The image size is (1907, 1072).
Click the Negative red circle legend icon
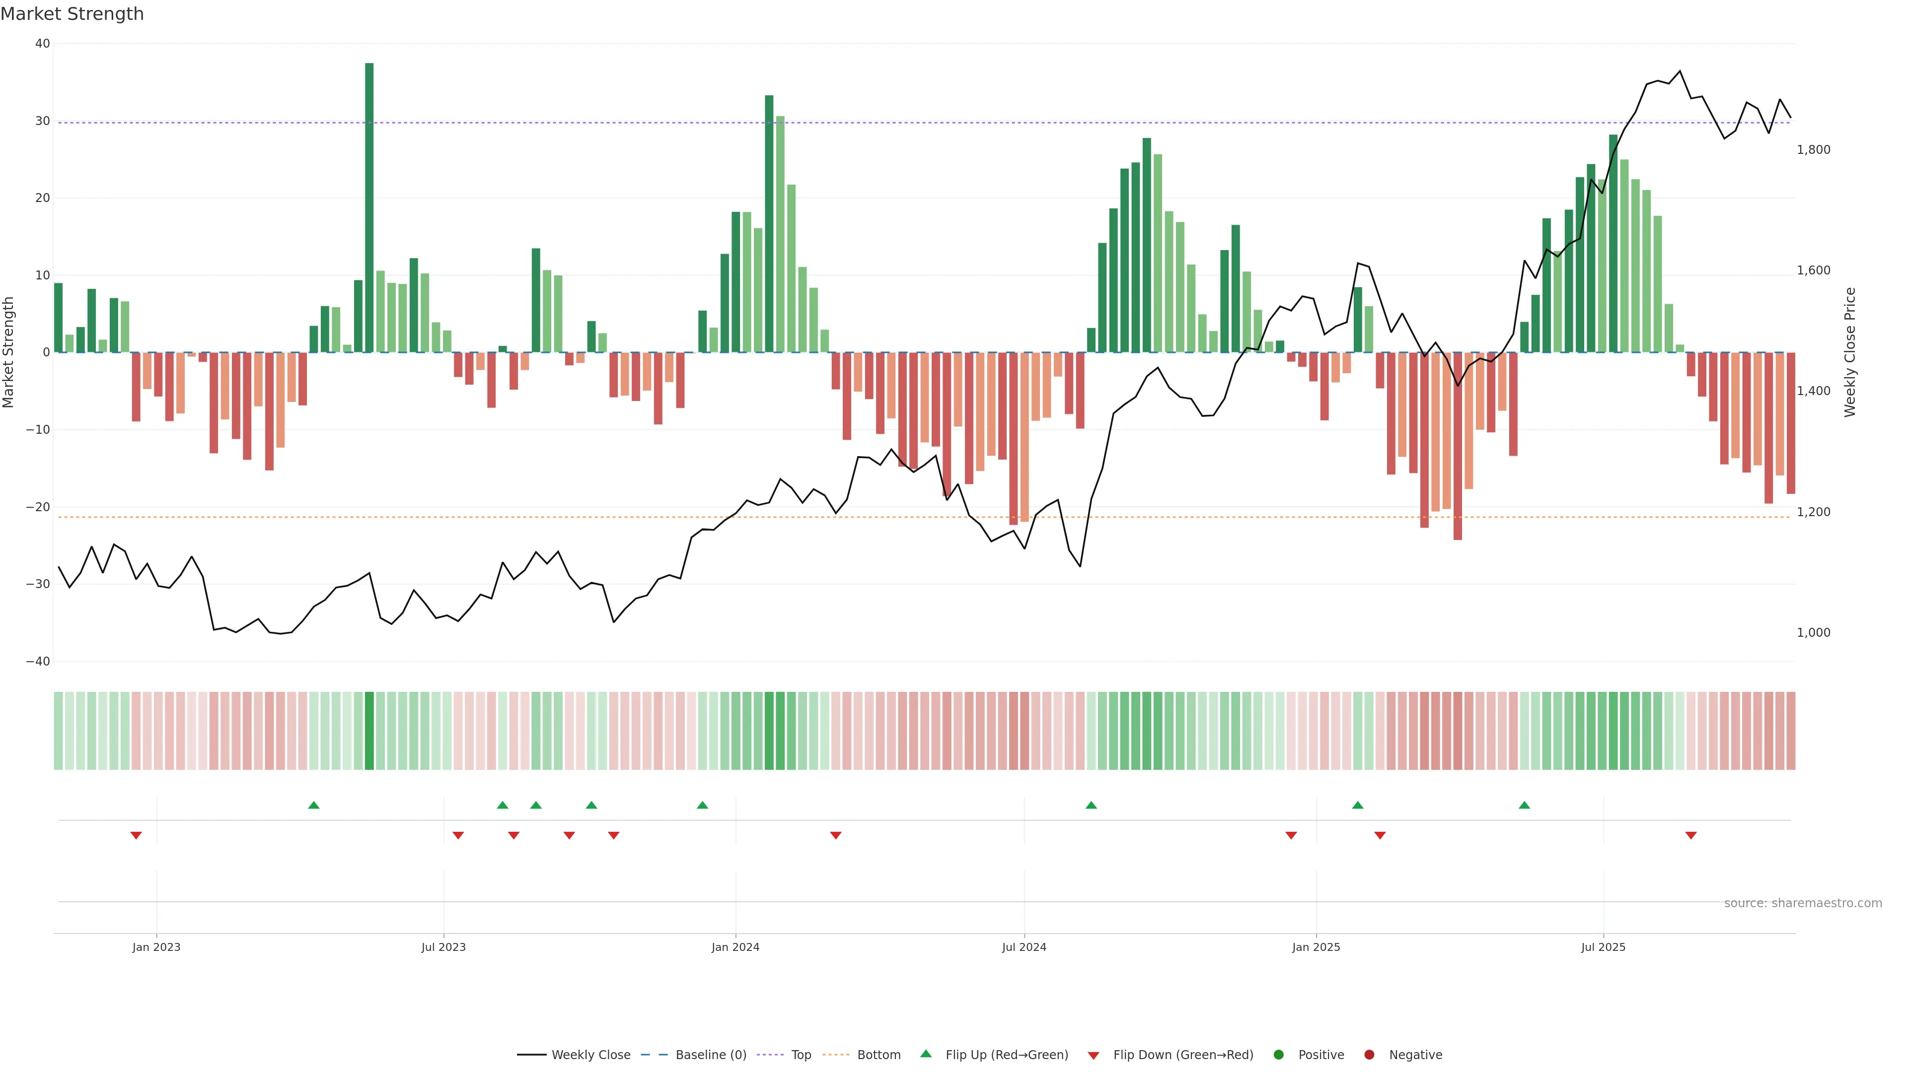tap(1369, 1055)
